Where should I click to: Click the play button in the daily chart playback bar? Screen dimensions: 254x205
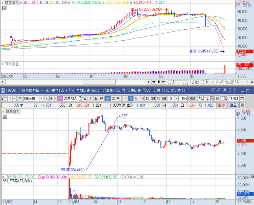point(149,82)
